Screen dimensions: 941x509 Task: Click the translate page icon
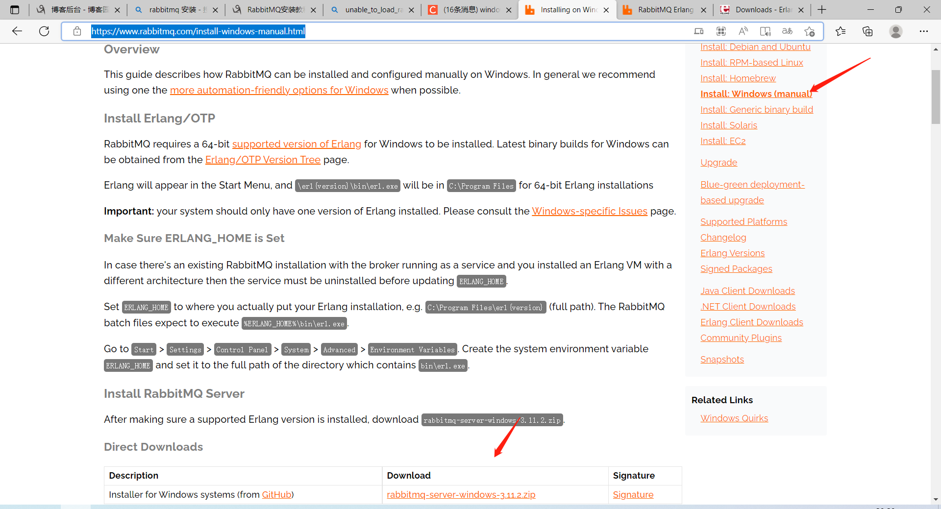click(787, 31)
